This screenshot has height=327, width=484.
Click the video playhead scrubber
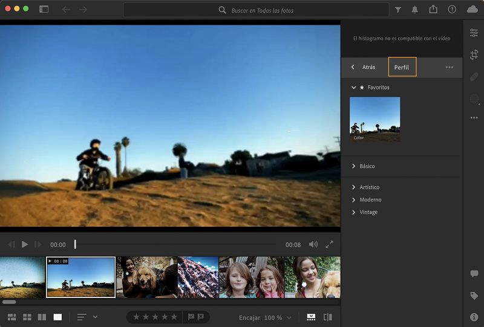pos(75,244)
